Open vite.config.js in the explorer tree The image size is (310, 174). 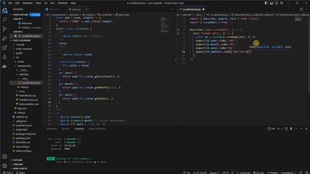point(23,146)
